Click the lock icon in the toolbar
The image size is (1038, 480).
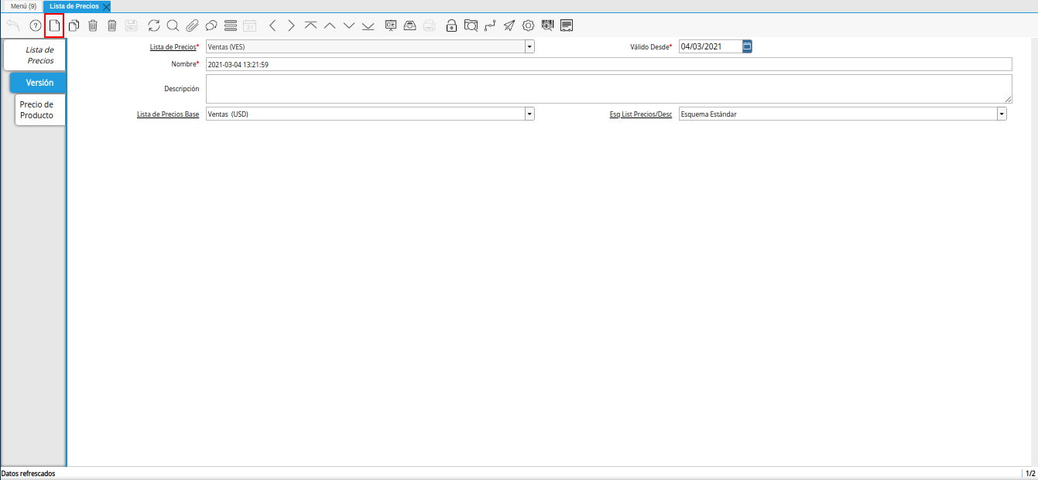pos(451,26)
